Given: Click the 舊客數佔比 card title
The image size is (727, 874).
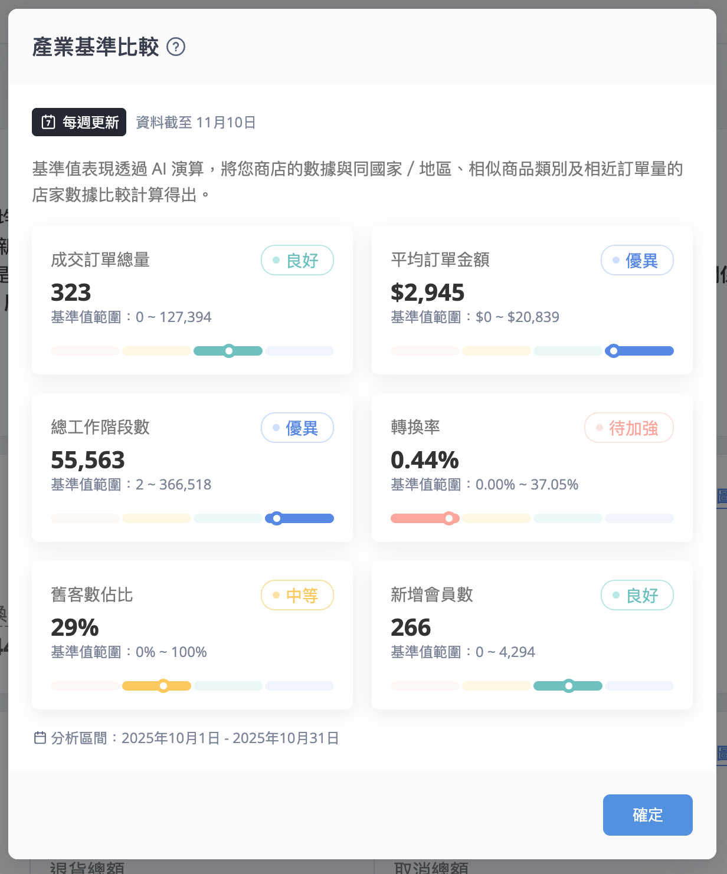Looking at the screenshot, I should pyautogui.click(x=92, y=594).
